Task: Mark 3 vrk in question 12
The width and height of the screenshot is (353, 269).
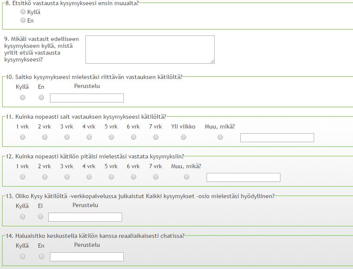Action: click(67, 177)
